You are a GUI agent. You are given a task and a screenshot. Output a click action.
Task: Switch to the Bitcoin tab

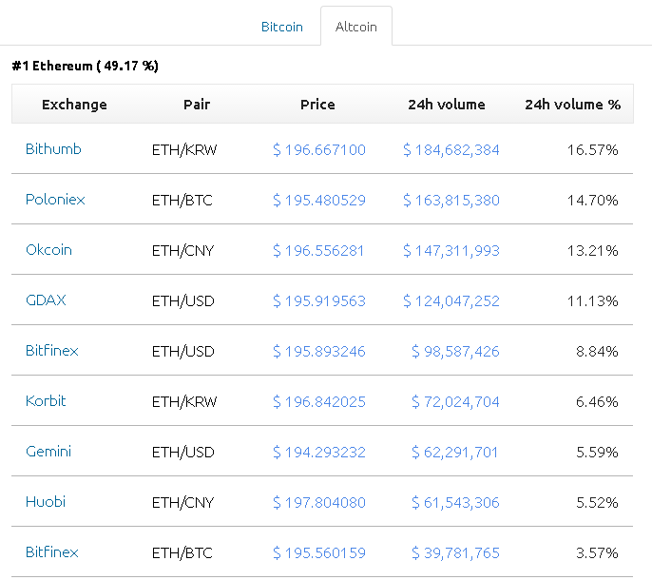[282, 27]
